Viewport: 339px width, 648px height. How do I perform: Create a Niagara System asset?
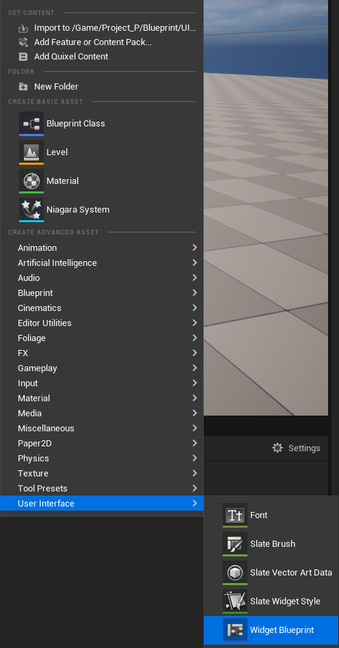(102, 210)
